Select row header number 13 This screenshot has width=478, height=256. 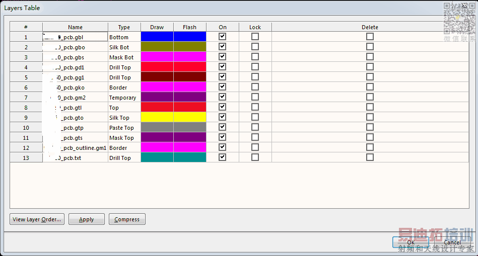(26, 158)
